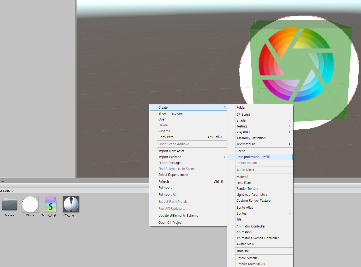Choose Select Dependencies
361x267 pixels.
click(x=188, y=175)
